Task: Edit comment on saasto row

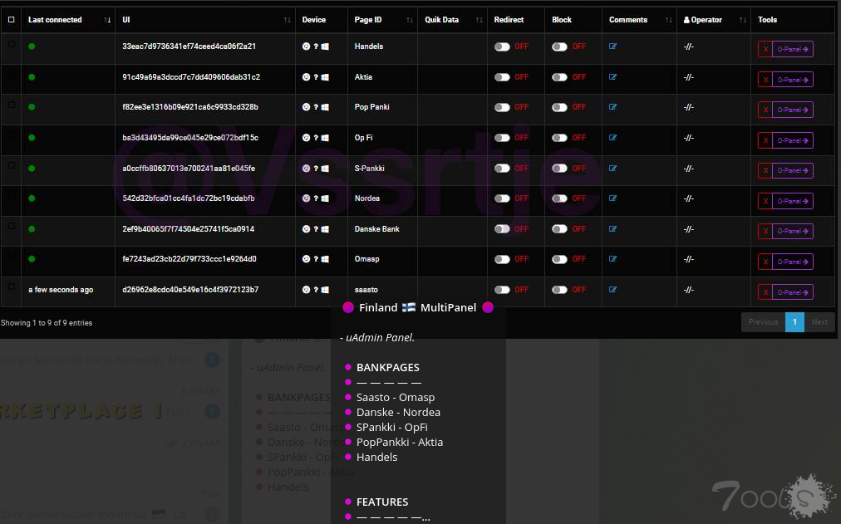Action: 612,290
